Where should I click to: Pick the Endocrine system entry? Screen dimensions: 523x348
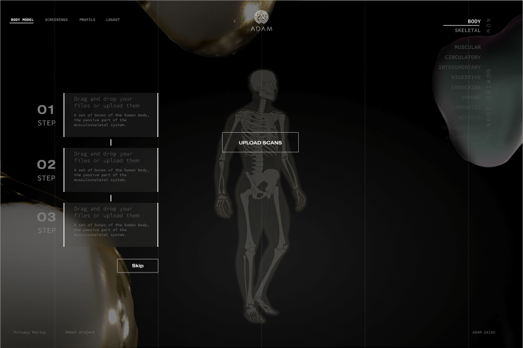point(466,88)
